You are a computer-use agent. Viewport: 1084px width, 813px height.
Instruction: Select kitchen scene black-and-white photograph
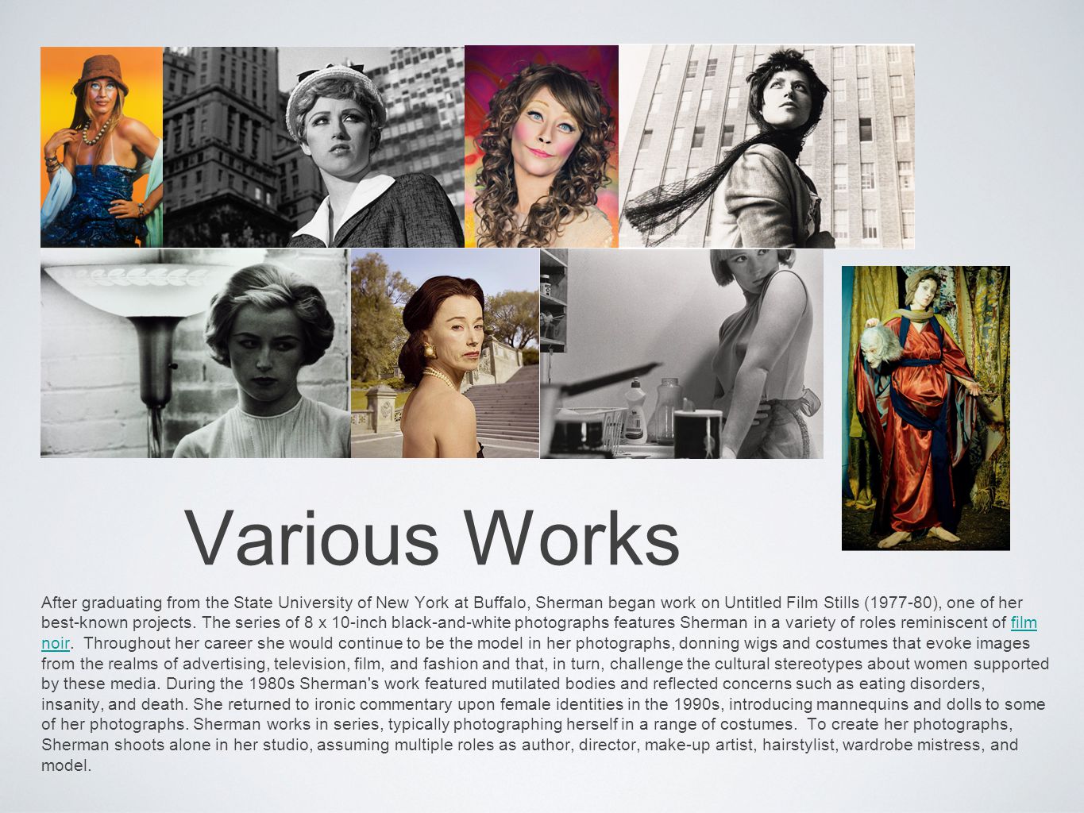(681, 353)
